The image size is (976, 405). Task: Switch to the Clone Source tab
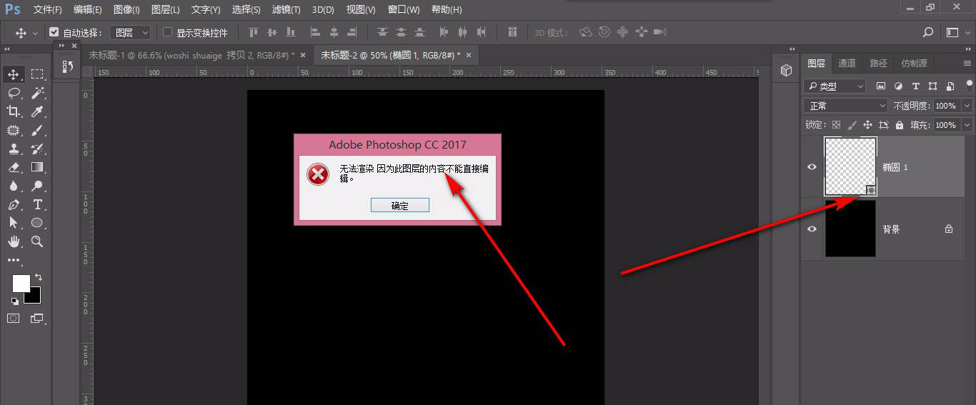[x=914, y=63]
